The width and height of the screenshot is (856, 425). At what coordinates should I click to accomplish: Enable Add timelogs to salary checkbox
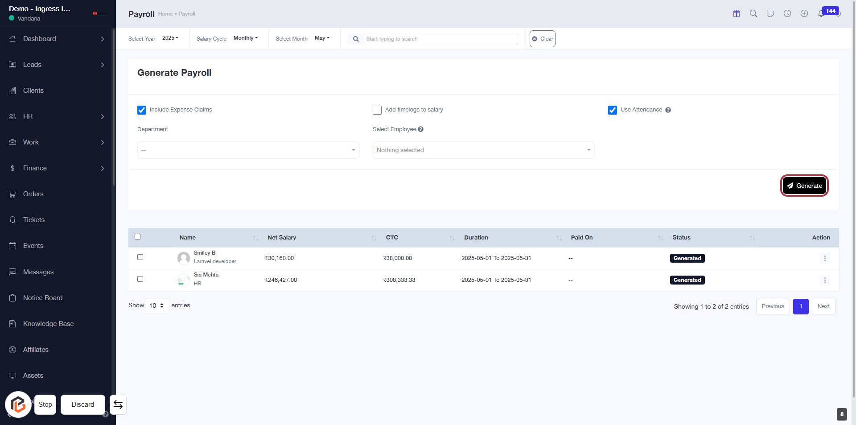[x=377, y=110]
